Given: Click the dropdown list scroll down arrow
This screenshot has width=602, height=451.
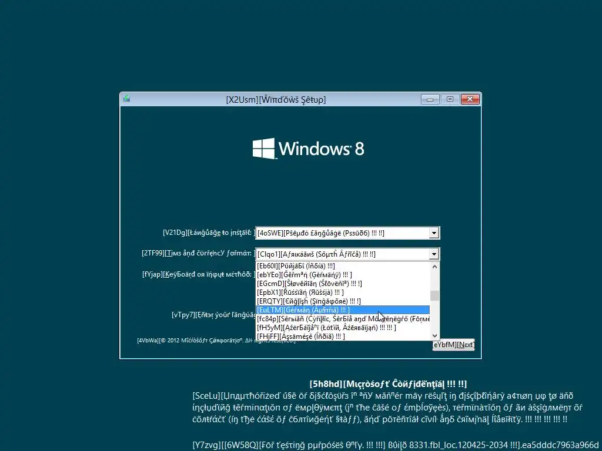Looking at the screenshot, I should coord(434,335).
